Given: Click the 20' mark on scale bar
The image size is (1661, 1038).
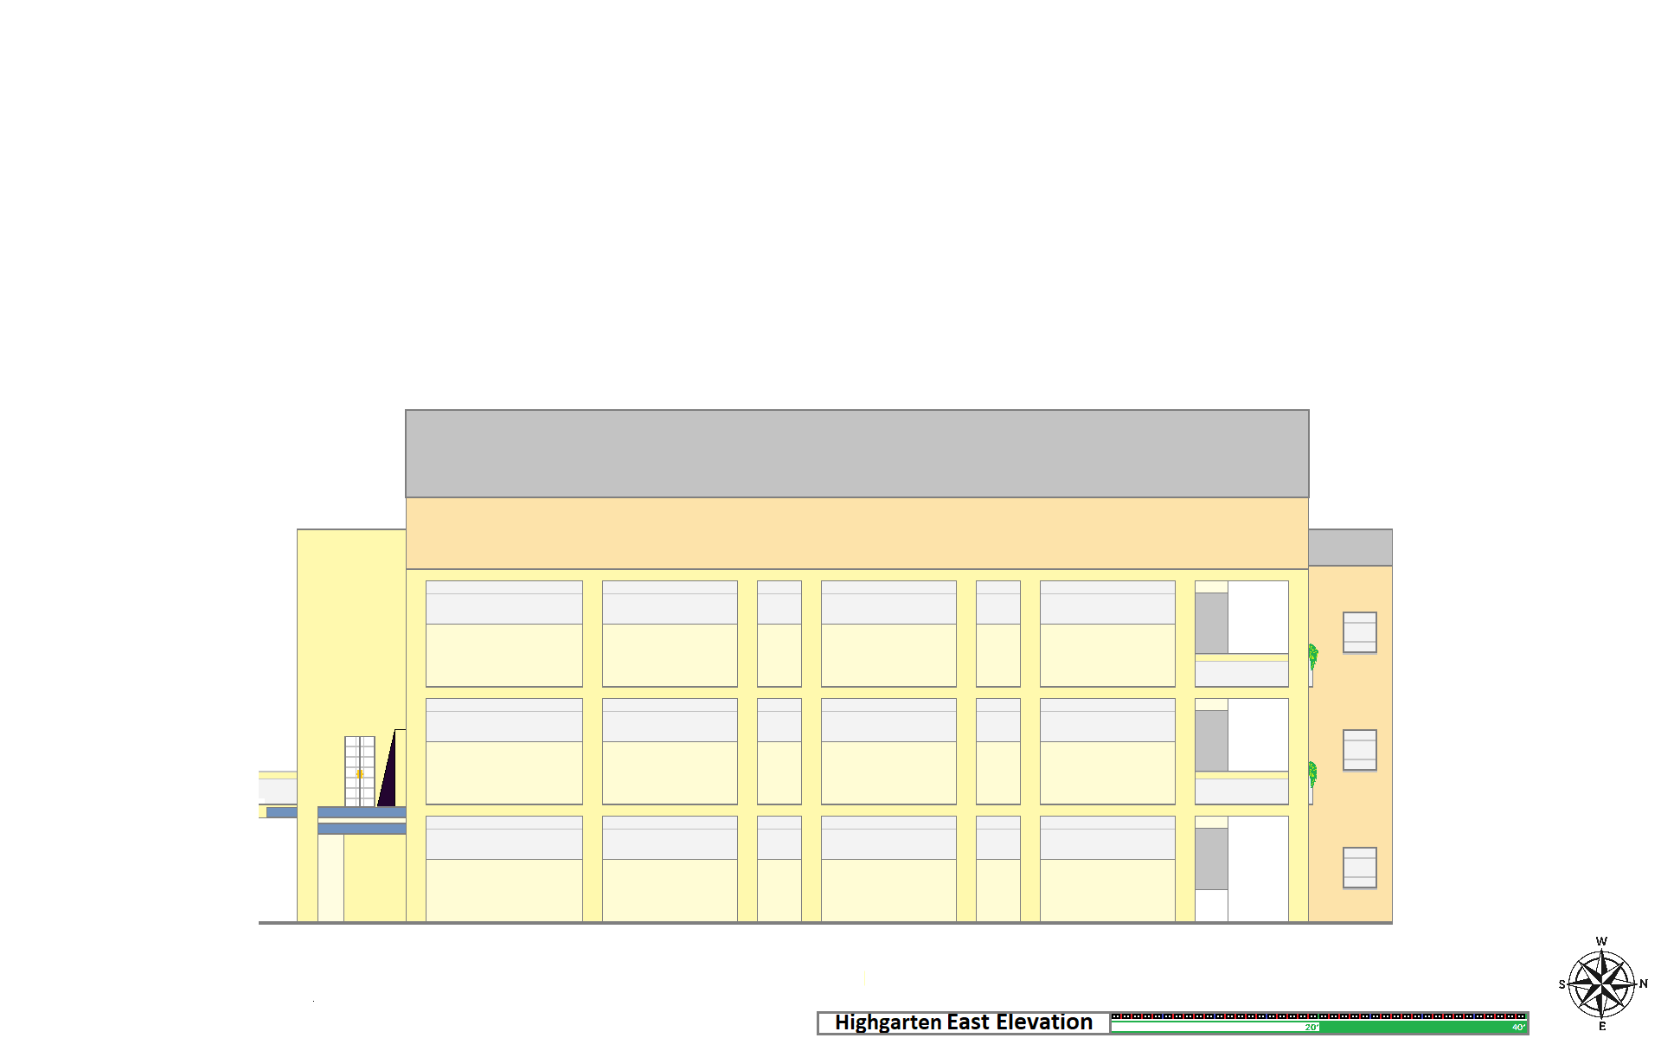Looking at the screenshot, I should point(1311,1028).
